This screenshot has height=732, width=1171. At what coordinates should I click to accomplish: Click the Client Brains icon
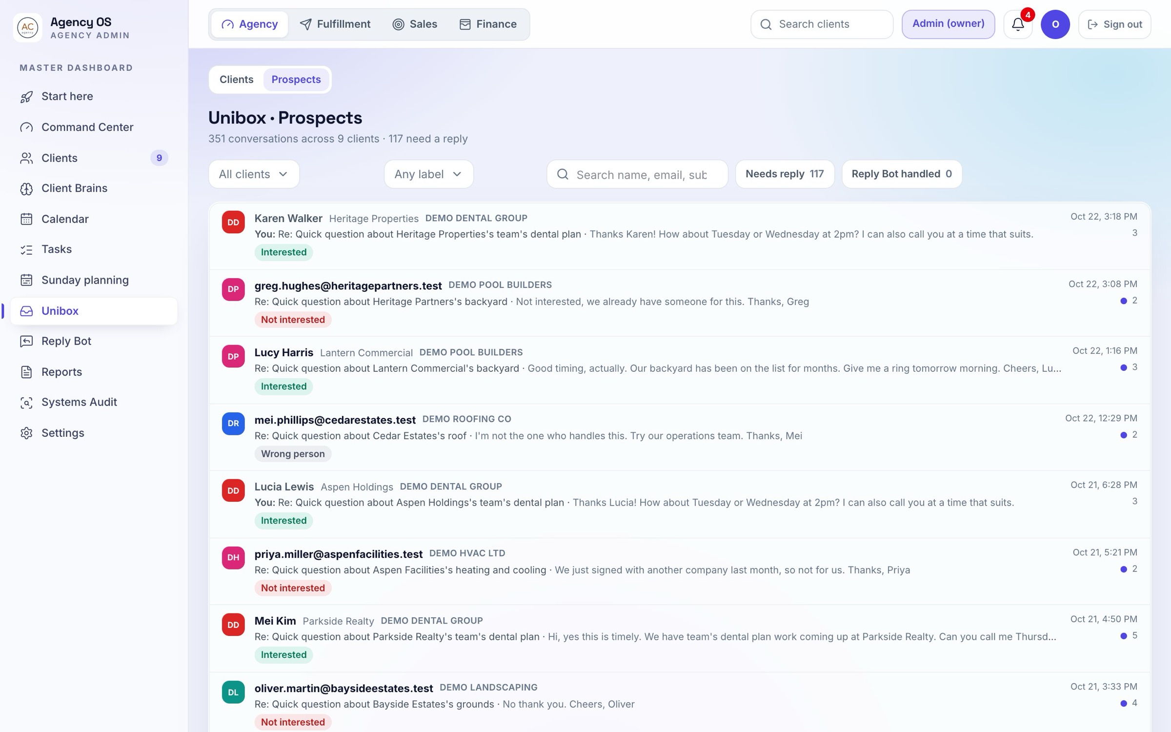[x=26, y=188]
